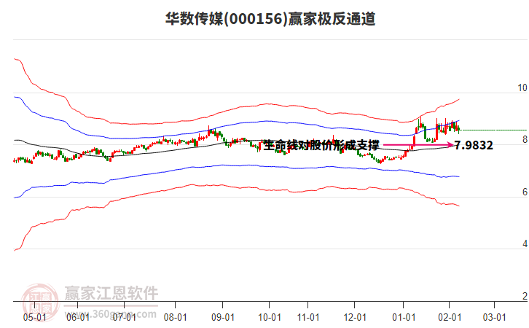Image resolution: width=529 pixels, height=328 pixels.
Task: Select the 7.9832 value label
Action: click(474, 146)
